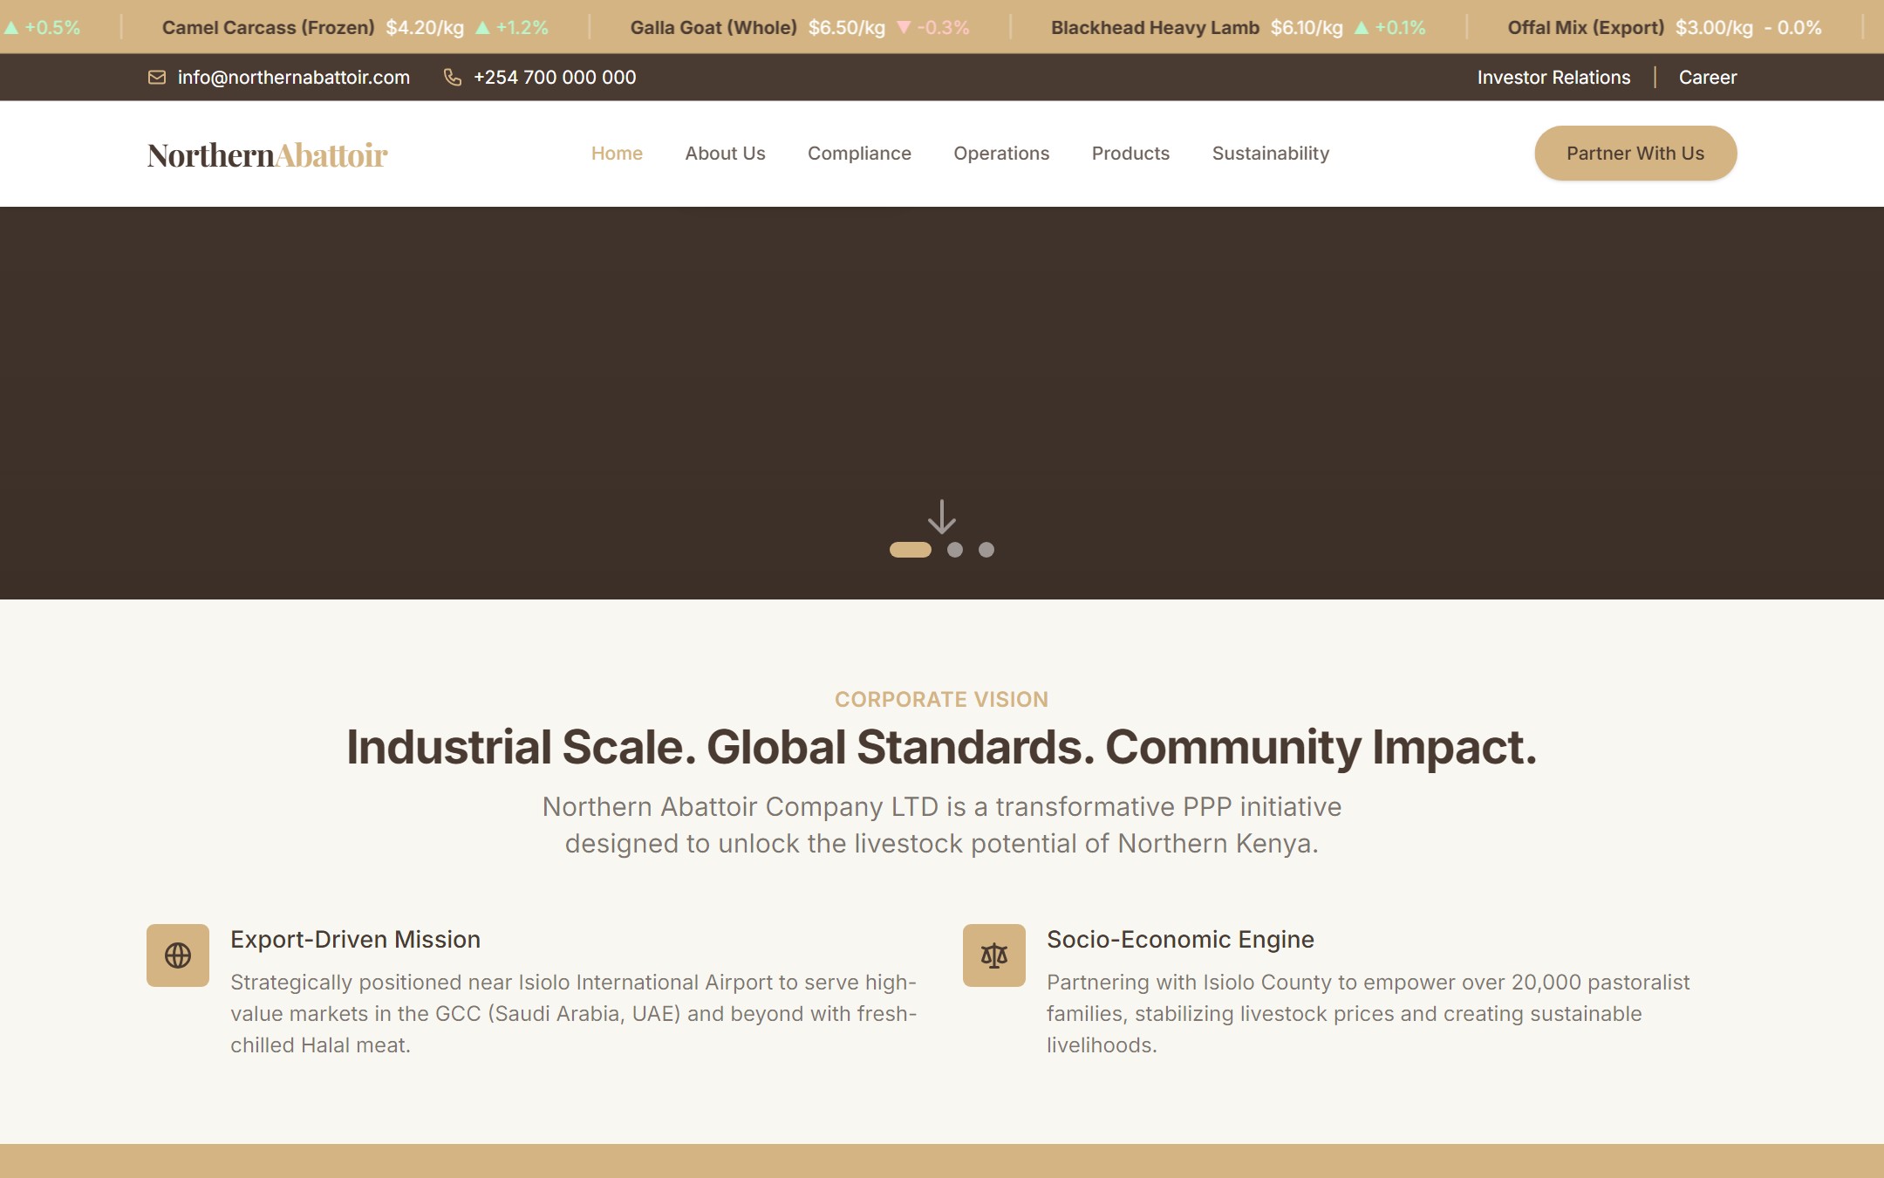Go to the third slide dot

tap(986, 550)
